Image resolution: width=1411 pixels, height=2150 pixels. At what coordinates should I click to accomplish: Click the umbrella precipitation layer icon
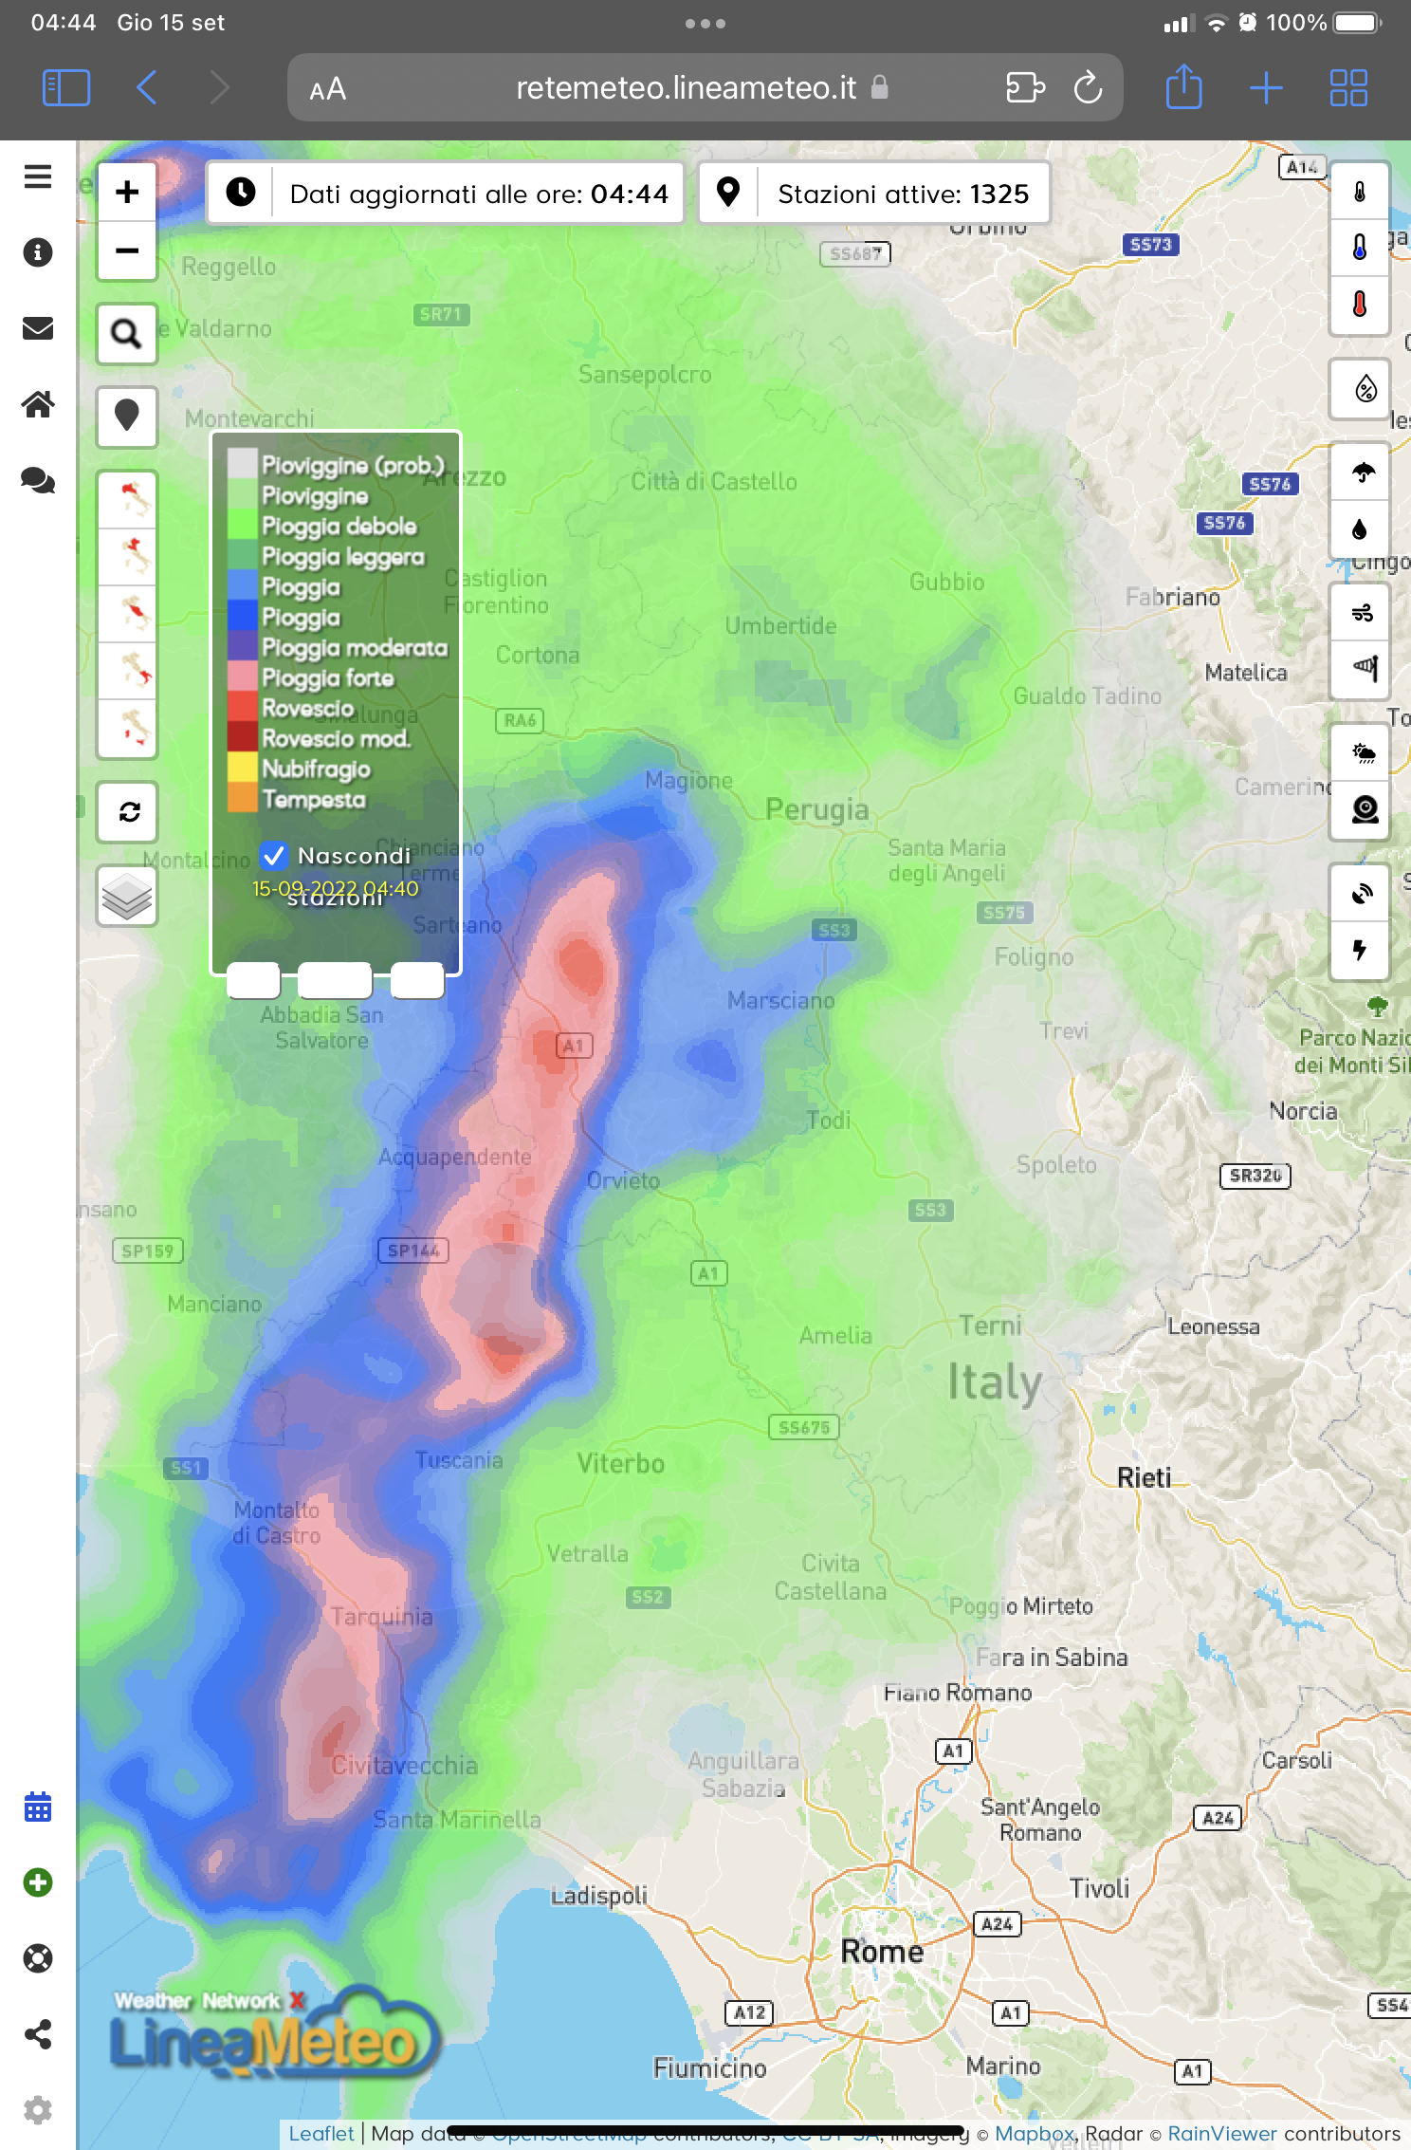[x=1362, y=473]
